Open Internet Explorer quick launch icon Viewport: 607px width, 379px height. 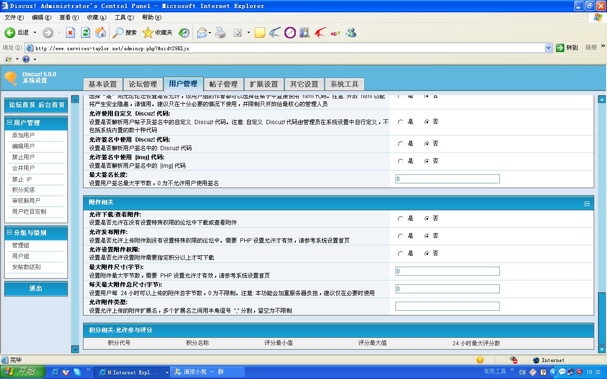[x=55, y=372]
